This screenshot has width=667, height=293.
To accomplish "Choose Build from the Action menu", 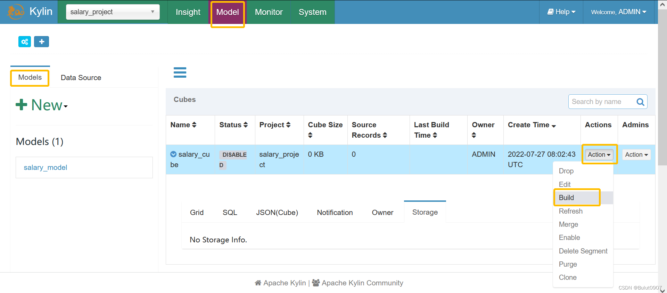I will pyautogui.click(x=583, y=198).
